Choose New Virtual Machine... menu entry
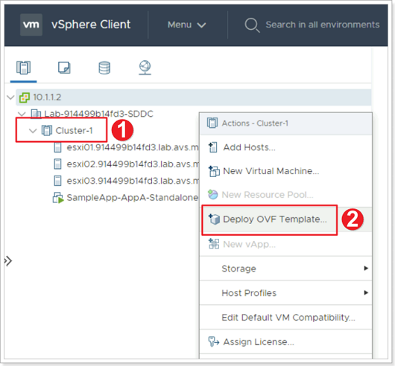The height and width of the screenshot is (366, 395). click(285, 171)
